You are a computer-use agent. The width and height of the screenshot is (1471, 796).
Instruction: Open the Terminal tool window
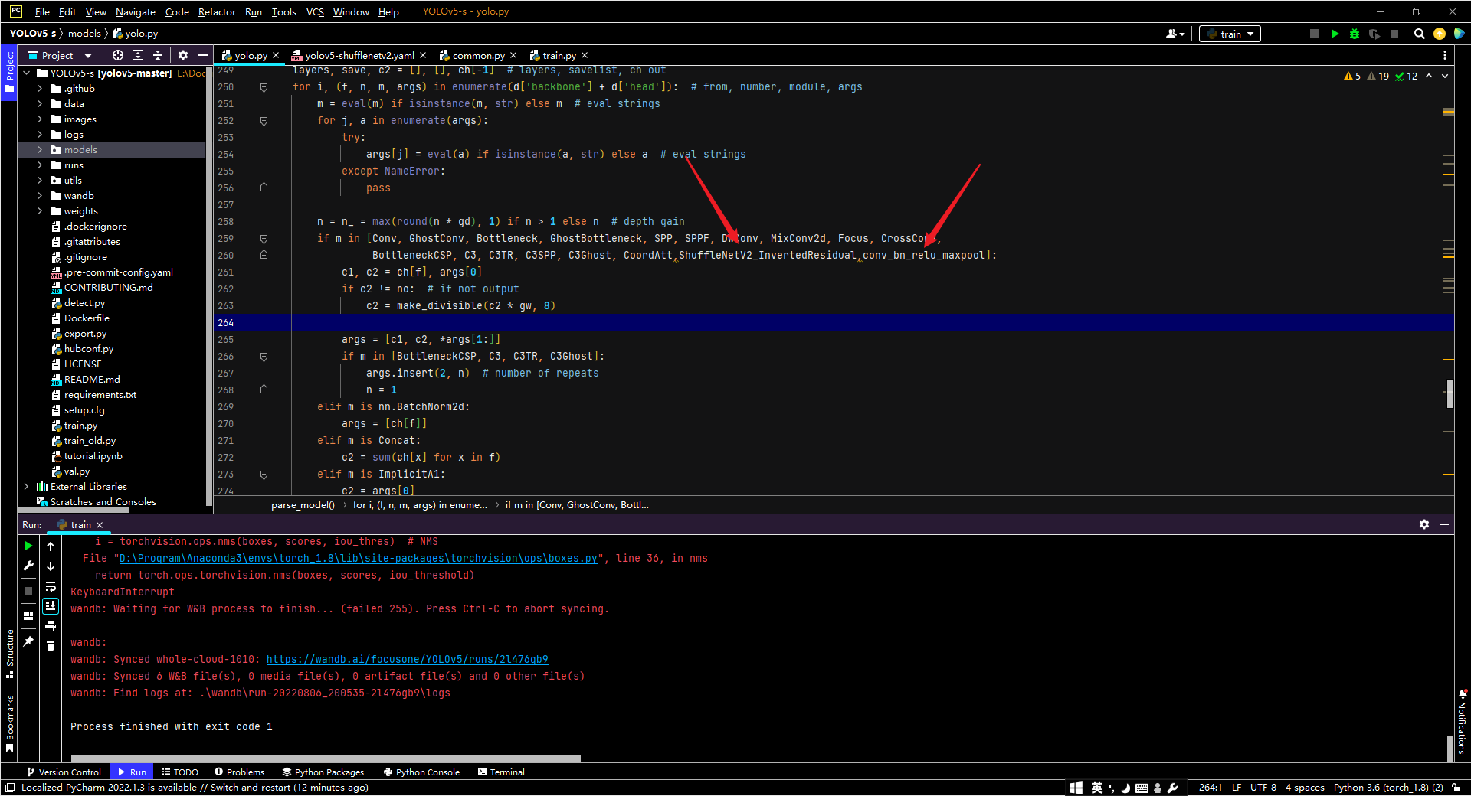pos(501,772)
